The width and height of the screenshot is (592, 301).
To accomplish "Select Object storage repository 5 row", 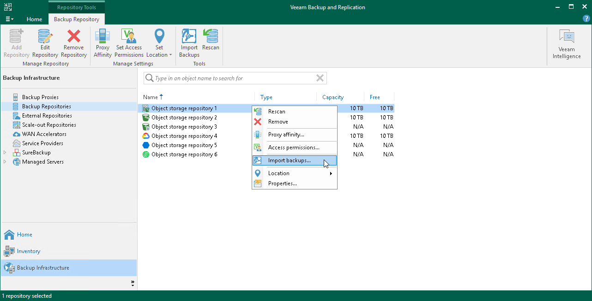I will [x=266, y=145].
